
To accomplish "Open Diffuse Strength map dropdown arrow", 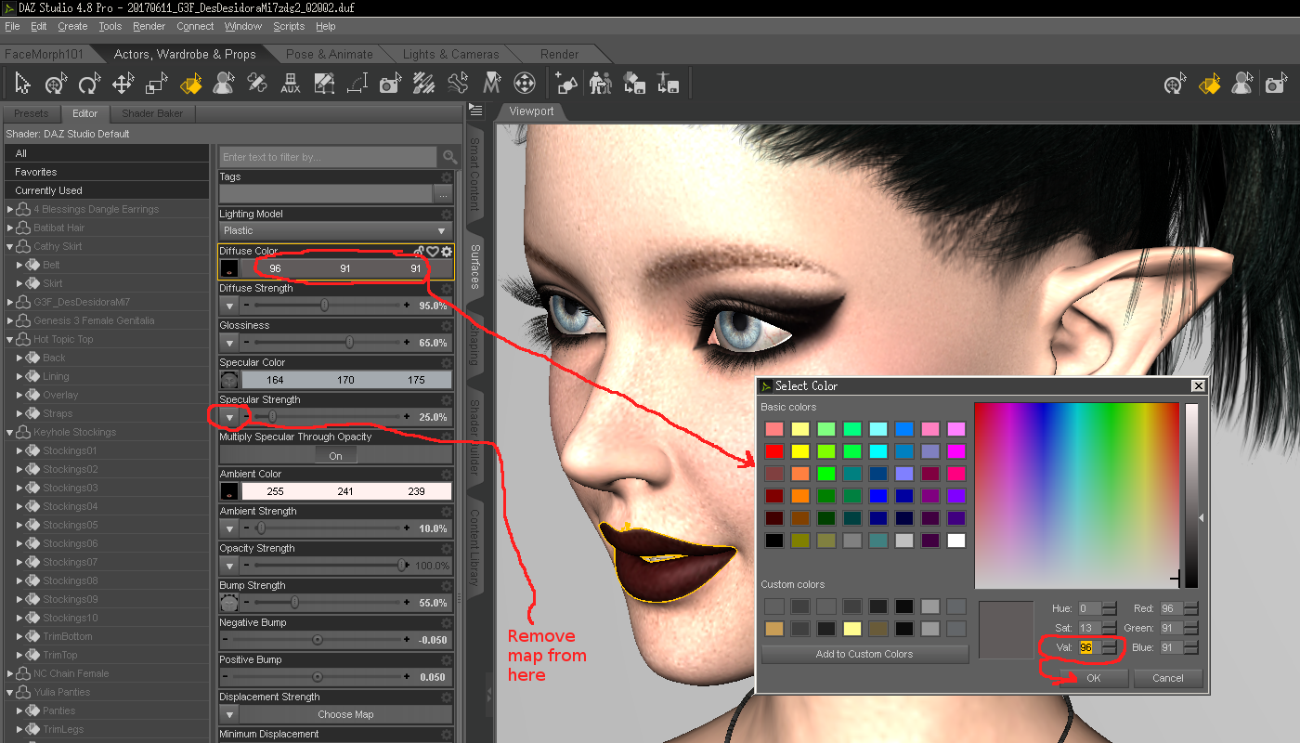I will pos(228,306).
